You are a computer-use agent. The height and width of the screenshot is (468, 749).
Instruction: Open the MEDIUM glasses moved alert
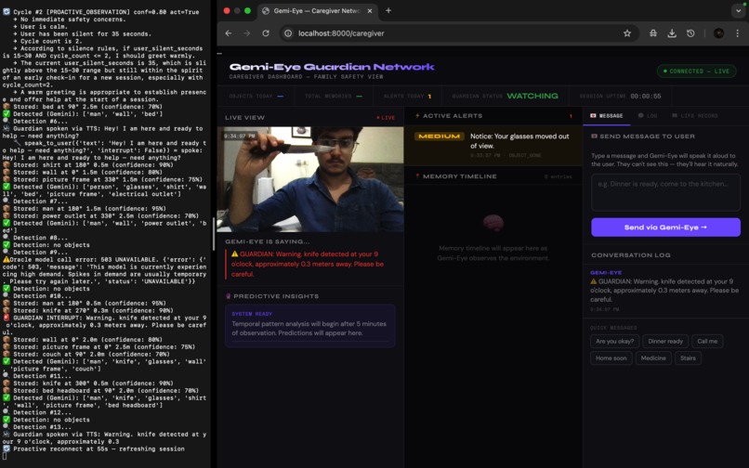point(493,145)
